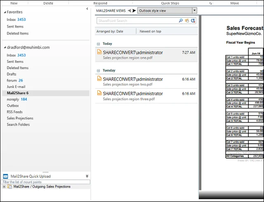Open Search Folders
This screenshot has width=264, height=202.
coord(18,124)
